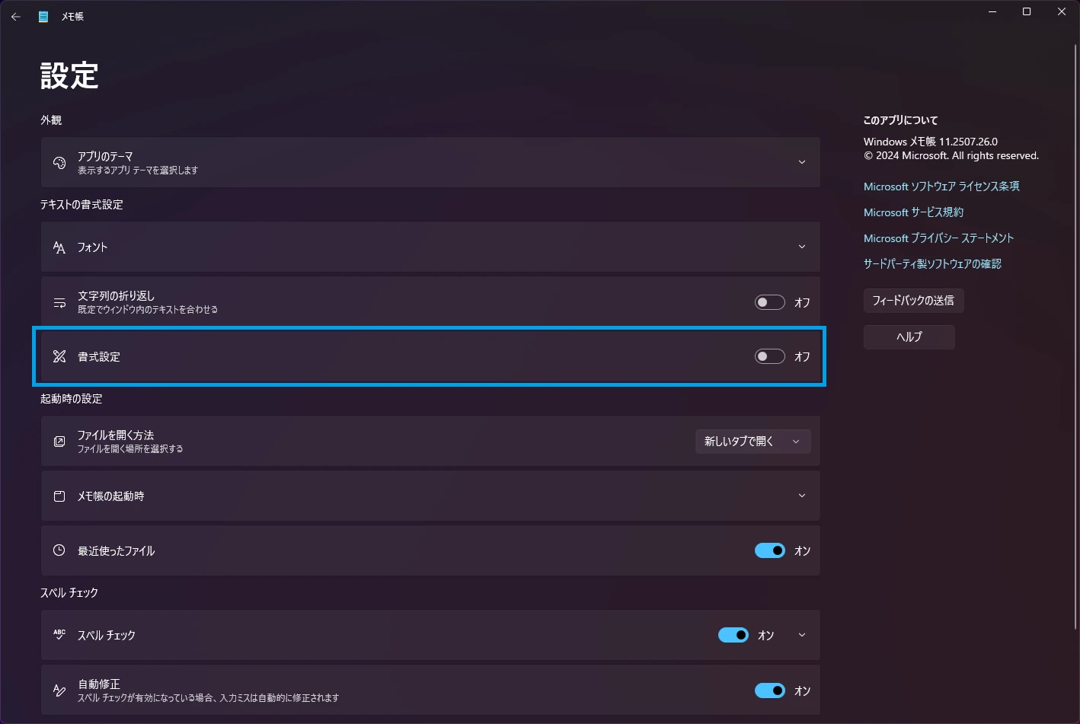Disable the 最近使ったファイル toggle

click(769, 550)
